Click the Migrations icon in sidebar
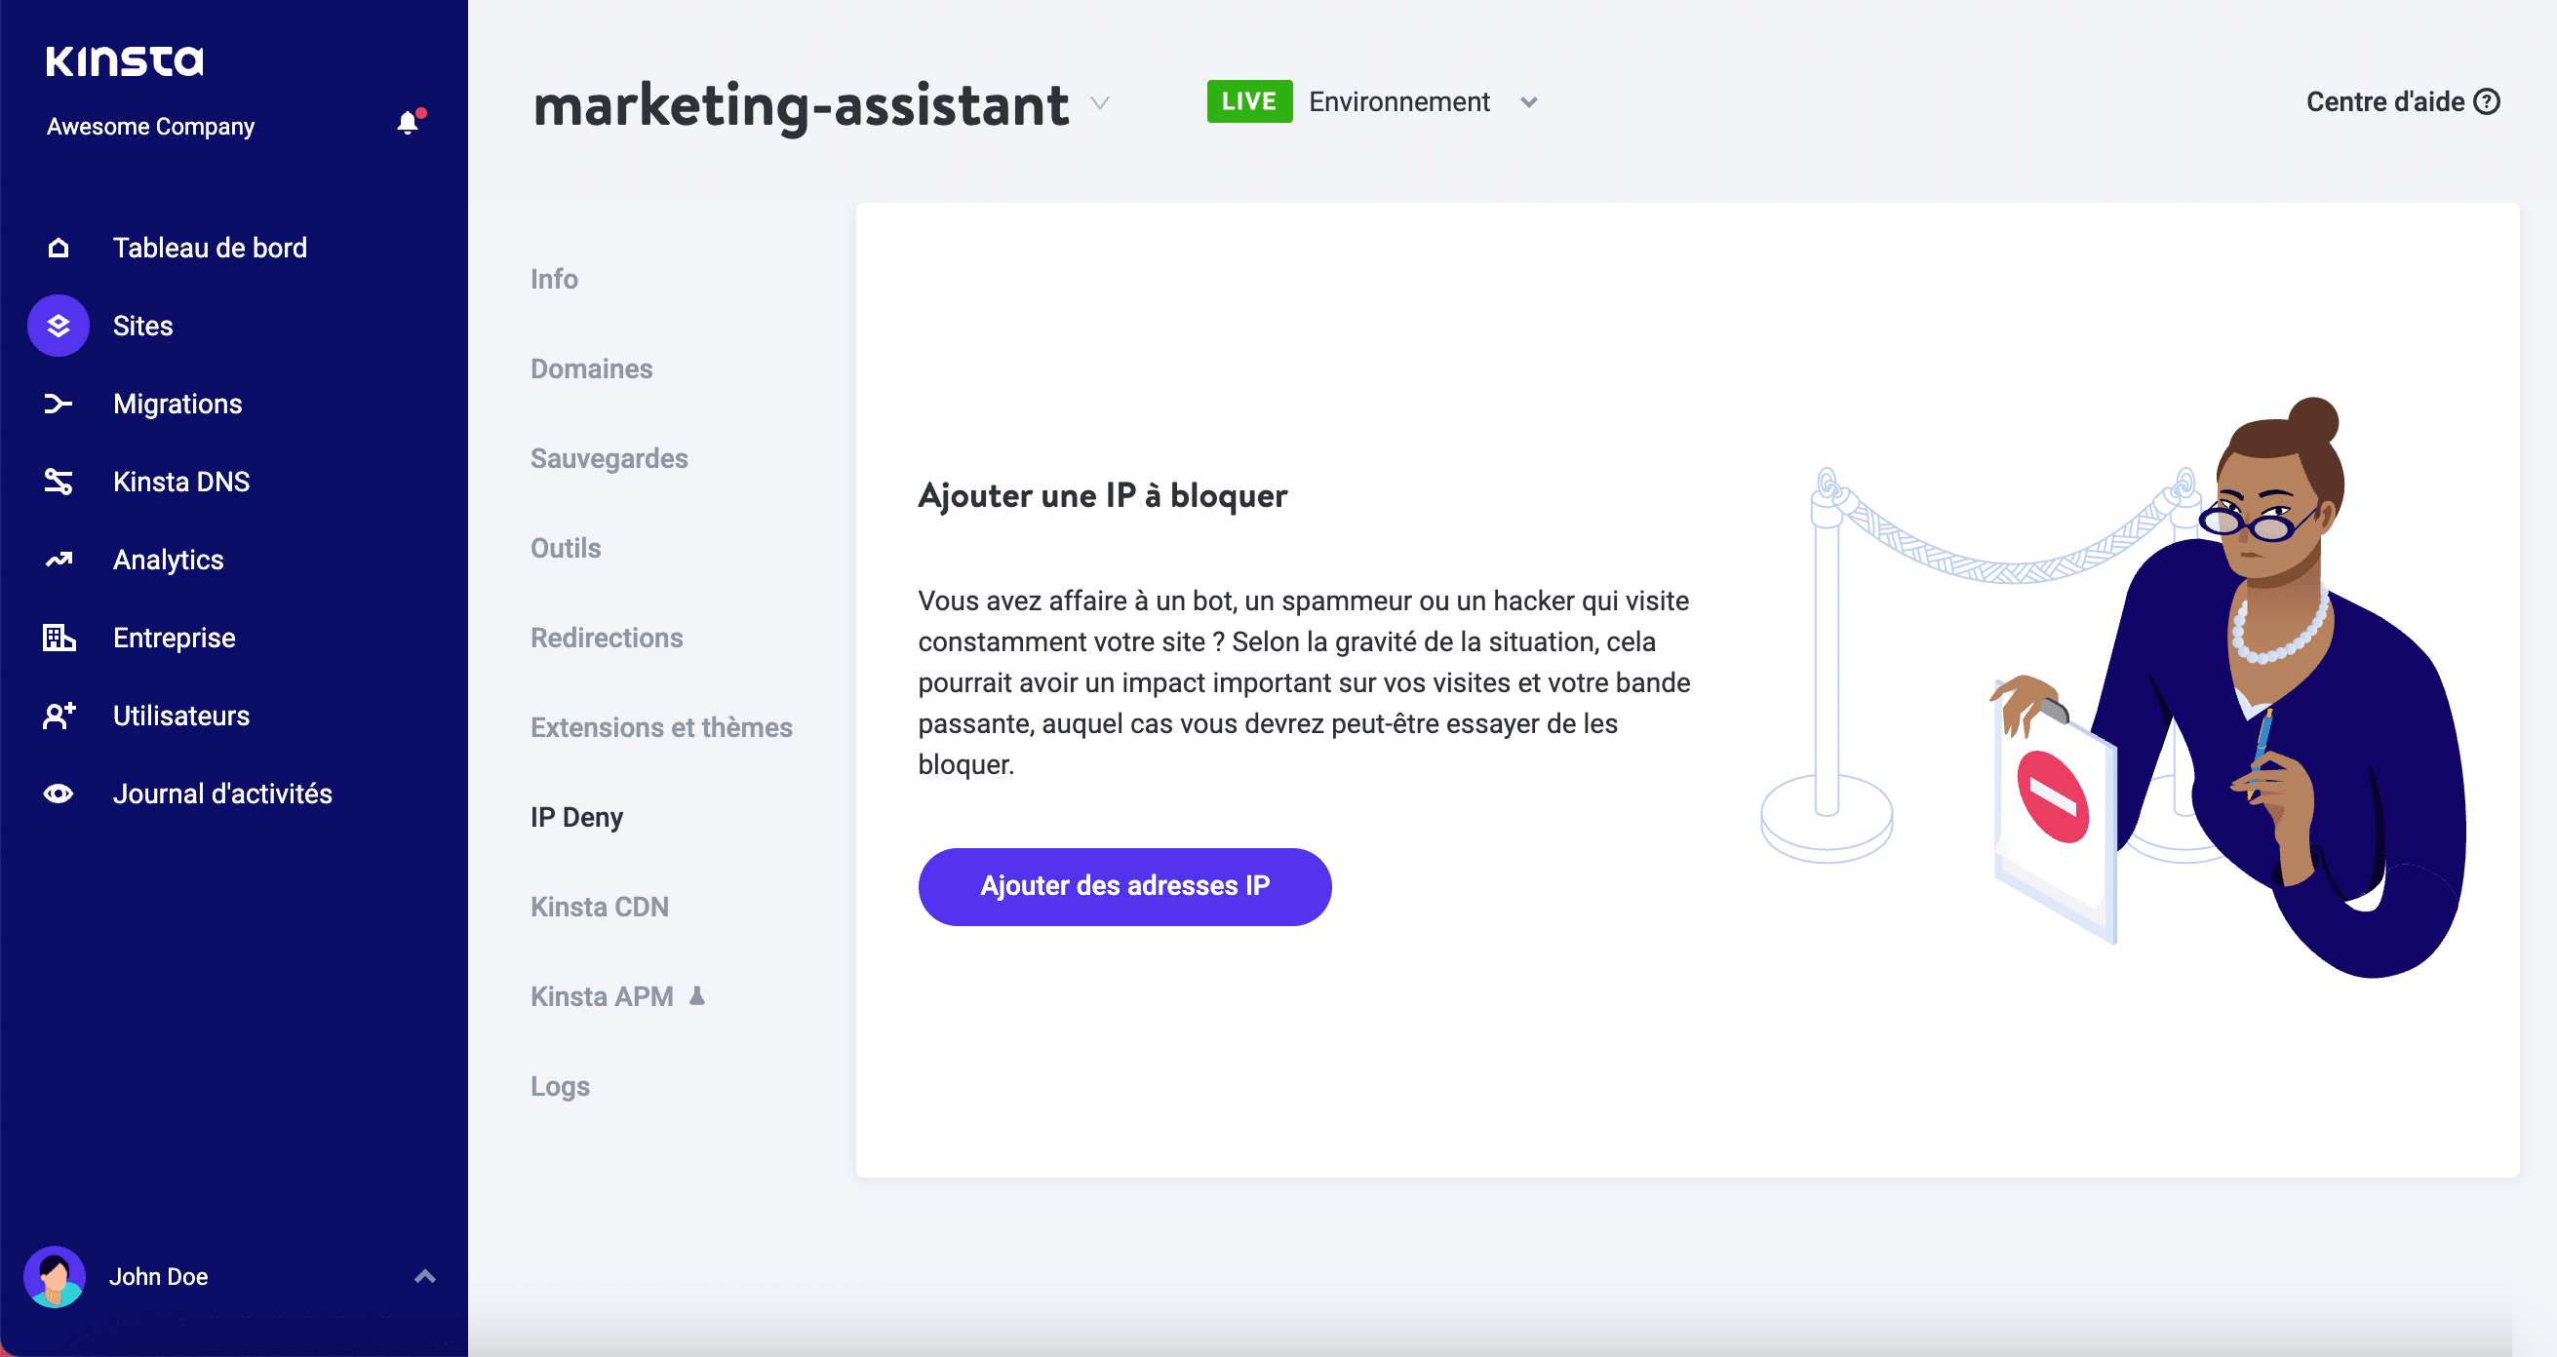The image size is (2557, 1357). (x=59, y=403)
